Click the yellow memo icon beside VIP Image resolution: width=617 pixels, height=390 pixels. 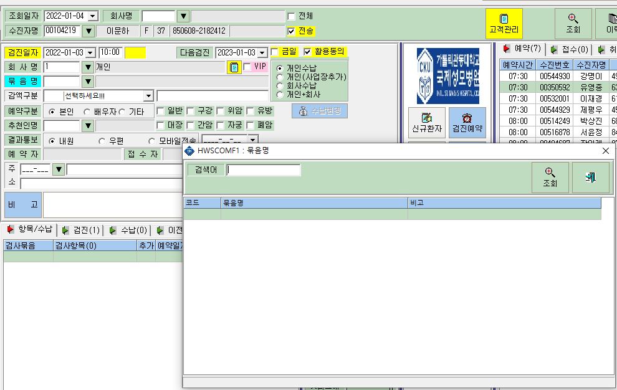pyautogui.click(x=234, y=67)
